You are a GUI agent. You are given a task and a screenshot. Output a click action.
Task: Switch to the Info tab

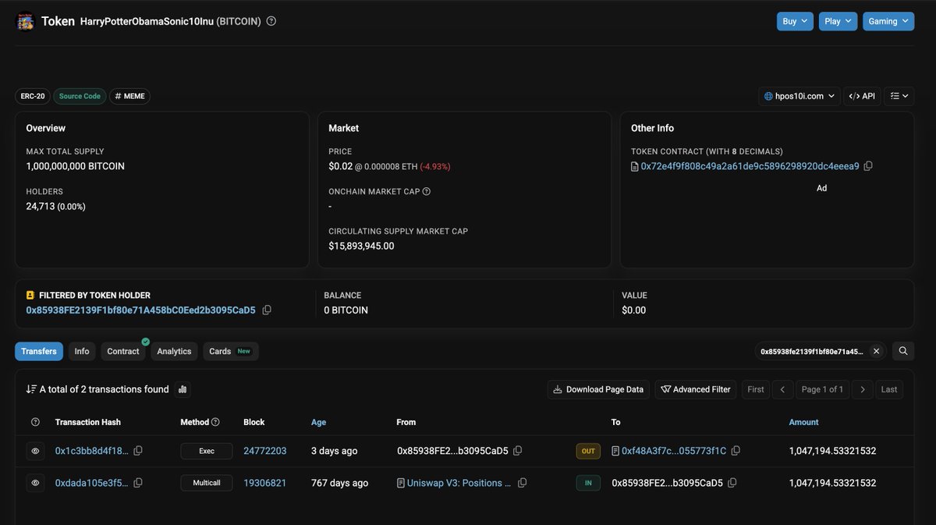[82, 351]
